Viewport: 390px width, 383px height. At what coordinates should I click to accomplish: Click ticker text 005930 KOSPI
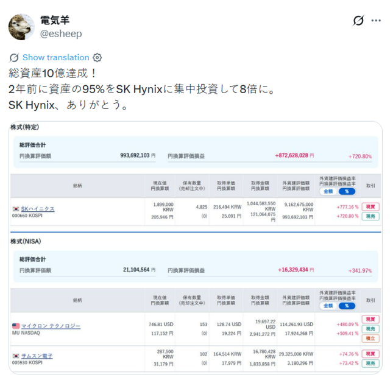point(27,363)
